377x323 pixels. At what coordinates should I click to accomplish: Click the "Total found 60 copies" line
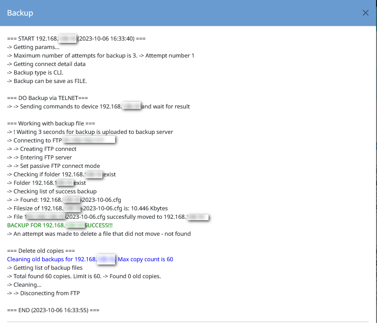[x=84, y=276]
